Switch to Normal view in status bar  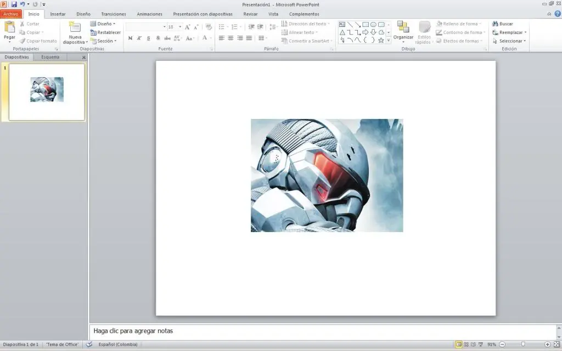[459, 344]
